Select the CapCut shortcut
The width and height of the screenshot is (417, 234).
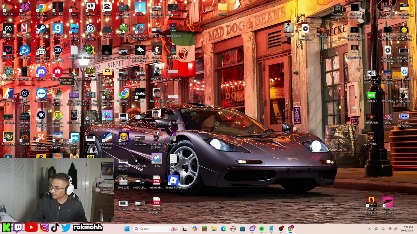(107, 9)
